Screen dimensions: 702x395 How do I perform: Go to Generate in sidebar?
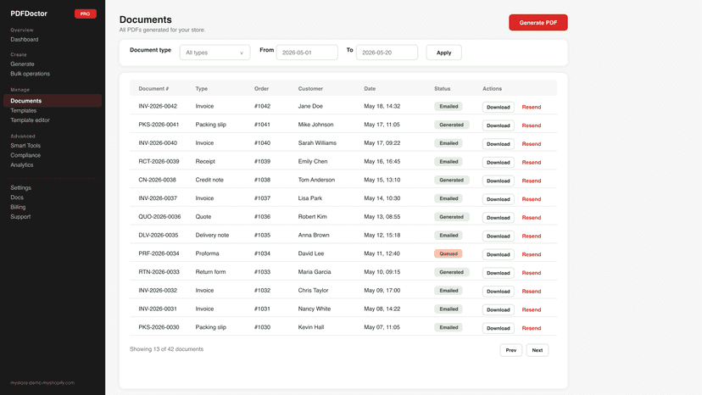(x=22, y=64)
